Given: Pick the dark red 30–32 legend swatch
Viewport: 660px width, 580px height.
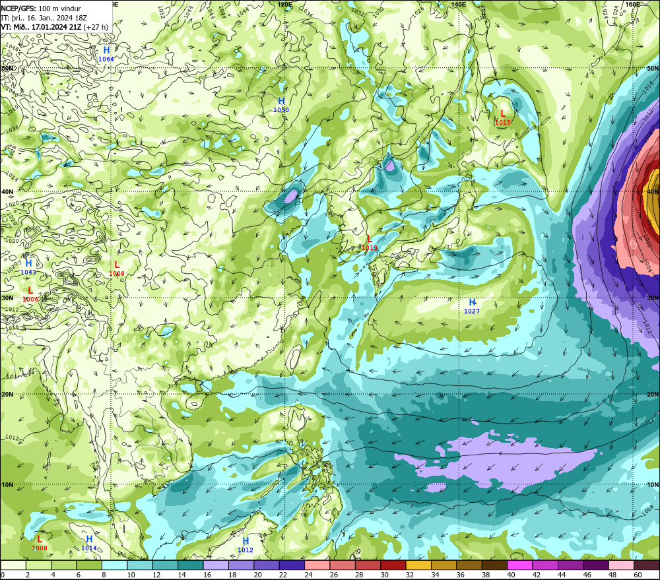Looking at the screenshot, I should [393, 565].
